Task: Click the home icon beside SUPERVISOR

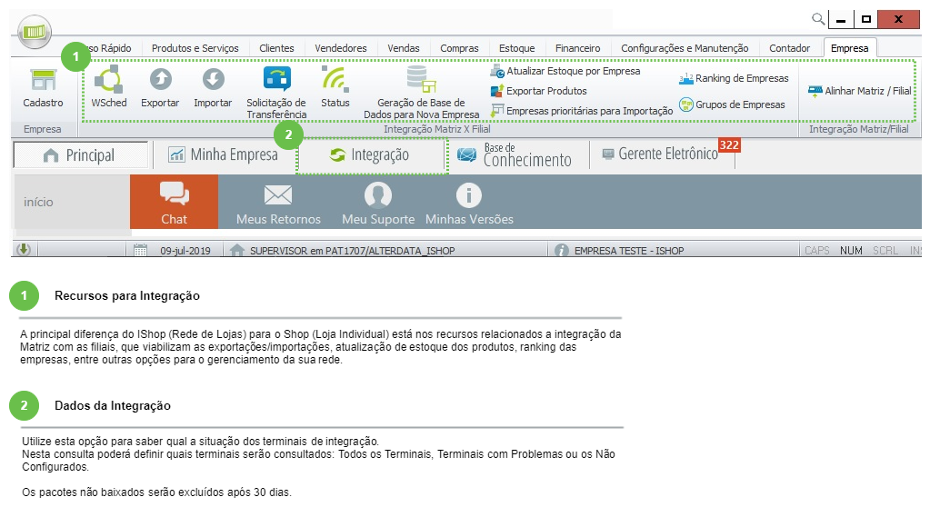Action: [236, 251]
